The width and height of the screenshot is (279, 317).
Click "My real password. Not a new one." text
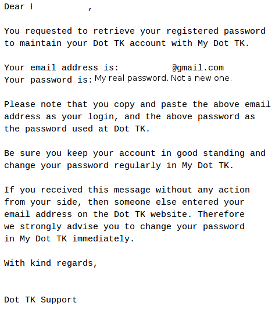point(163,79)
